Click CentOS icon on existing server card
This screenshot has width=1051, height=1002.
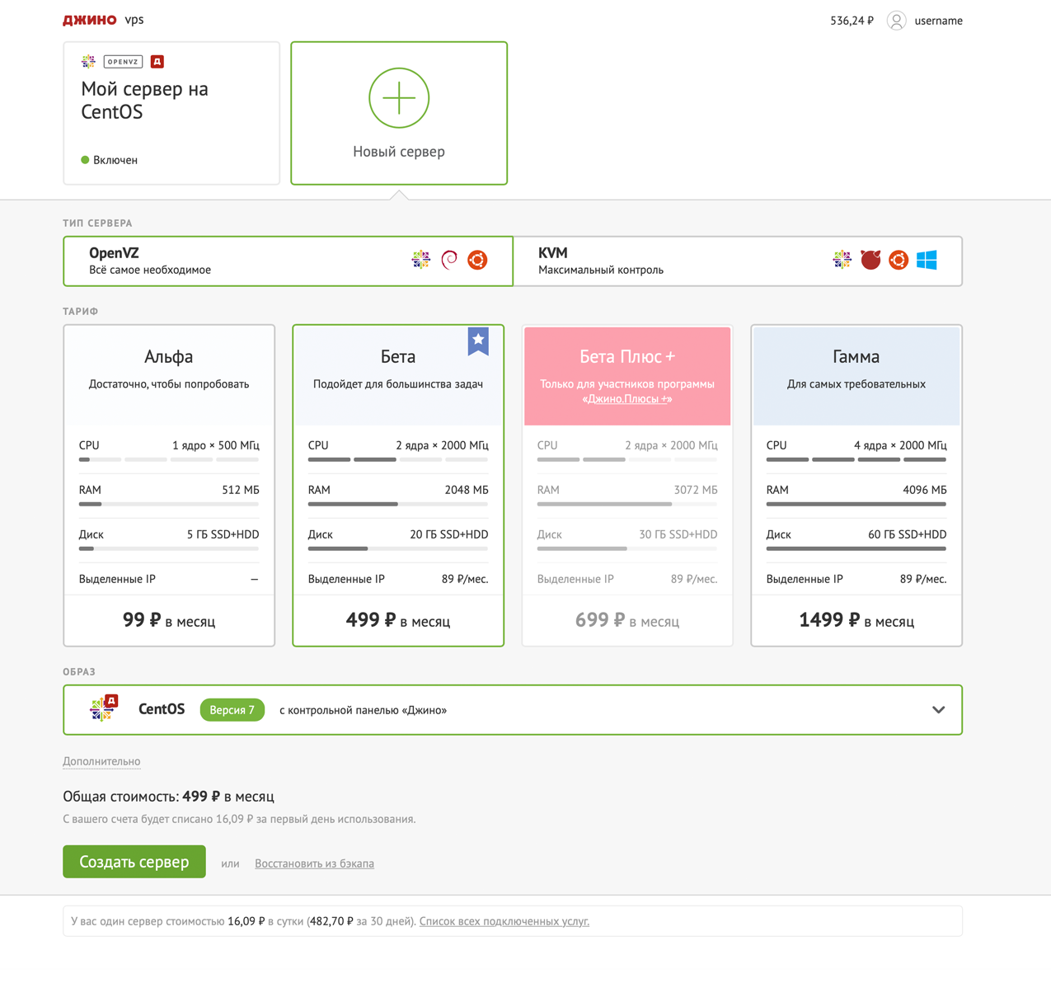(88, 62)
